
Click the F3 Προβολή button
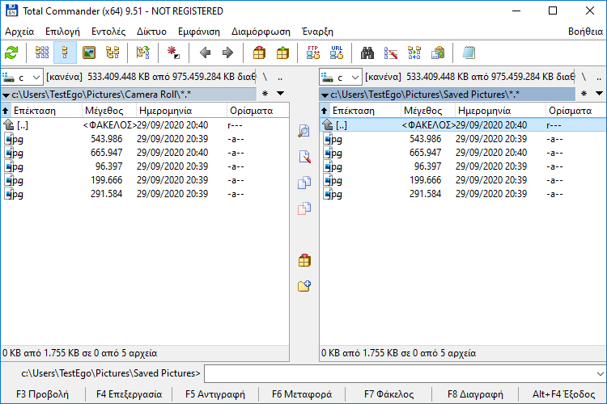[43, 394]
